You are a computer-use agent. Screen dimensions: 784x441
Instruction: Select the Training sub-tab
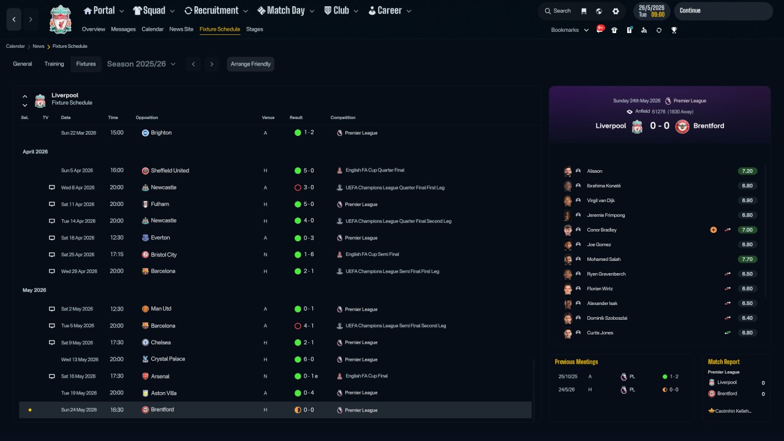tap(54, 64)
